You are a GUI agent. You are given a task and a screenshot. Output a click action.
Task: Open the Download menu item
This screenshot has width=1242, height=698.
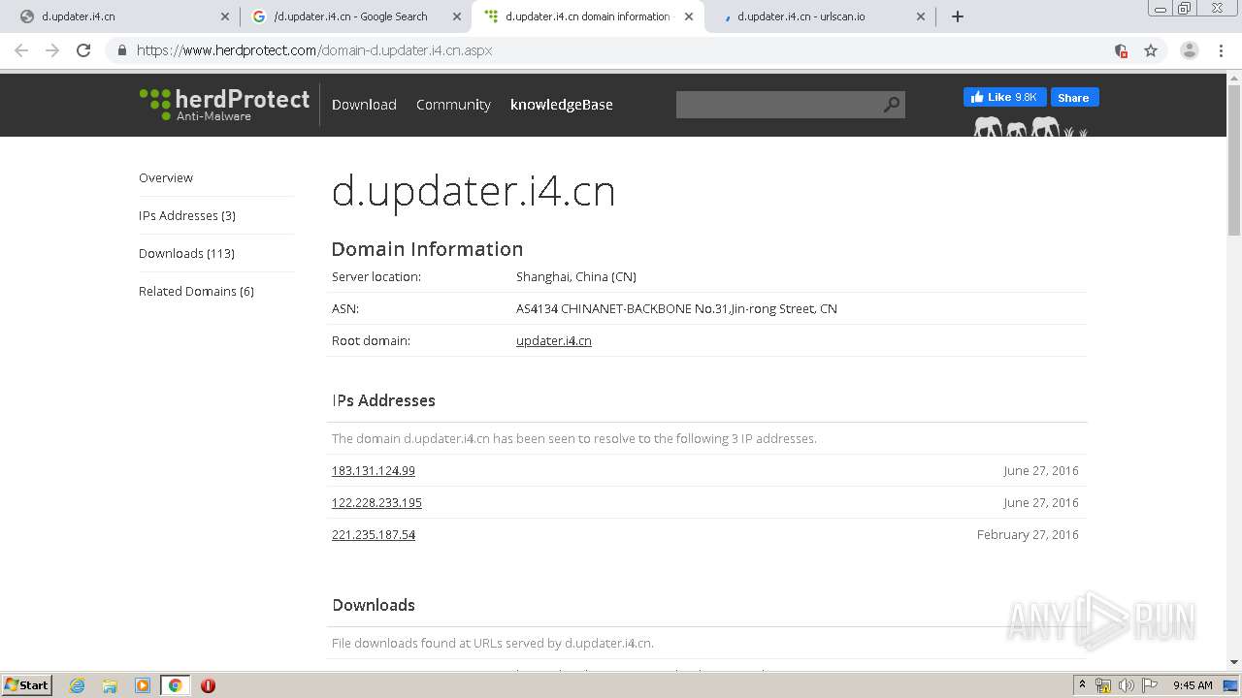click(364, 105)
